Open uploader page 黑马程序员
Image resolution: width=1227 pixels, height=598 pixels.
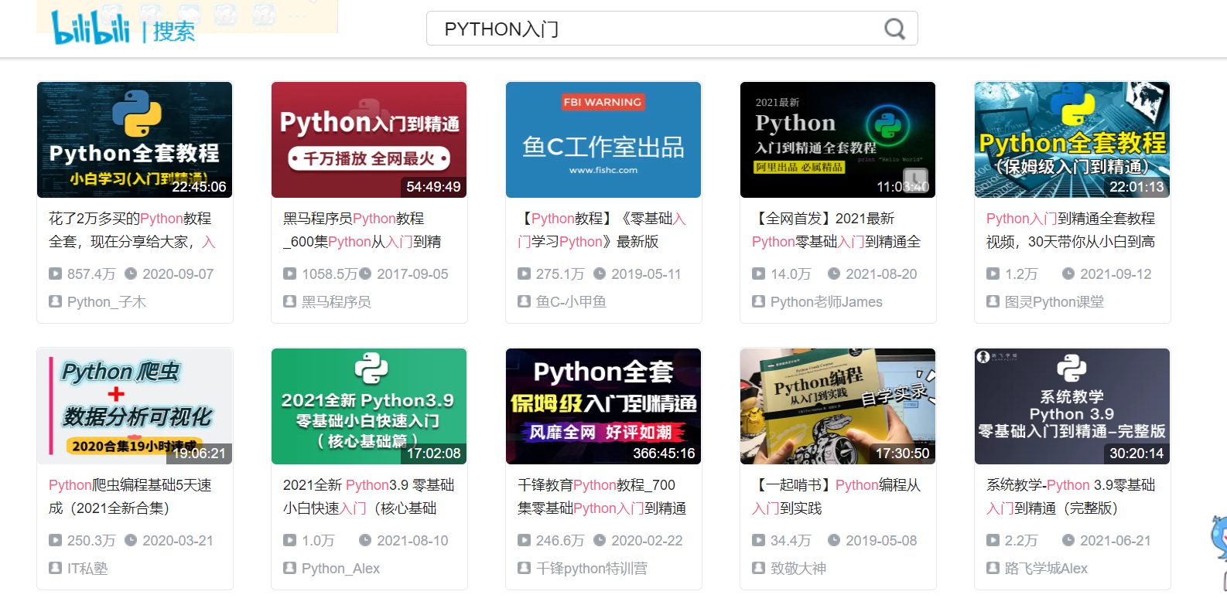pos(336,301)
